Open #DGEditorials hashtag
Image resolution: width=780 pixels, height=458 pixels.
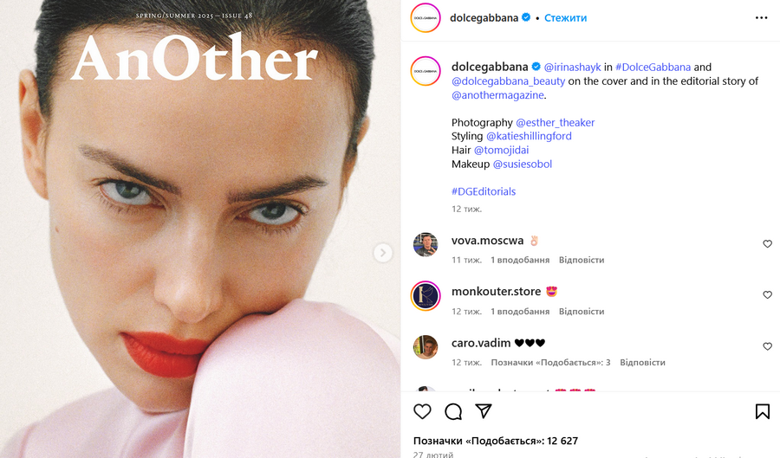tap(484, 191)
